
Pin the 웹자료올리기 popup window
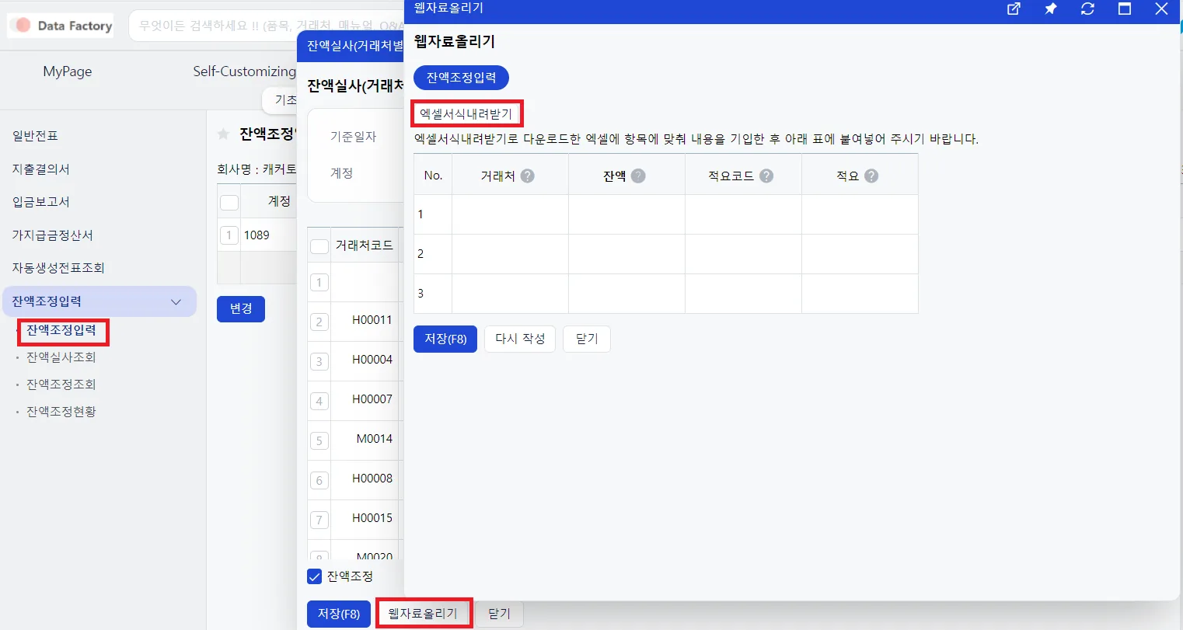tap(1050, 9)
